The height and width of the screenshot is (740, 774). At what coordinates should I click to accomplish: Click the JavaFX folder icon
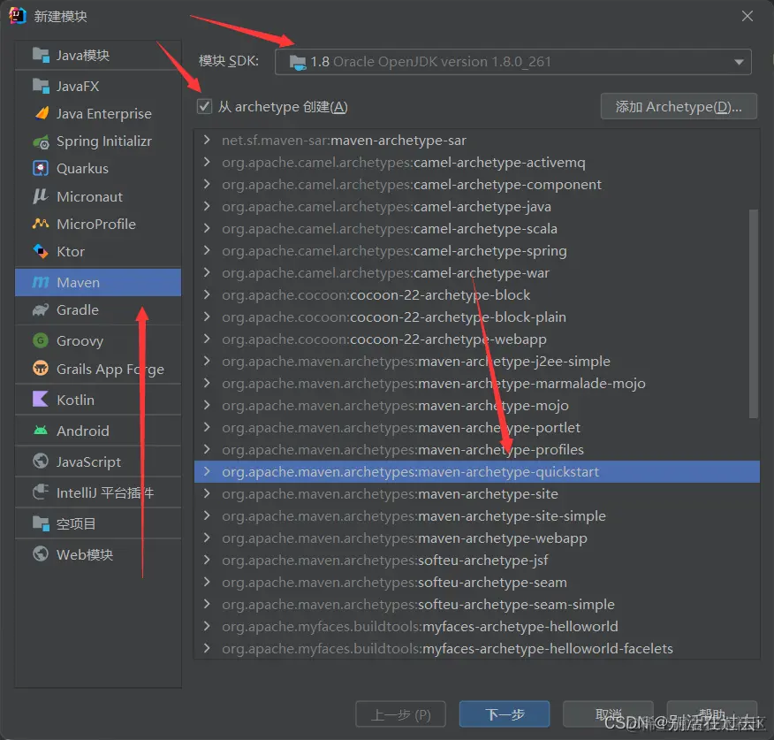41,86
